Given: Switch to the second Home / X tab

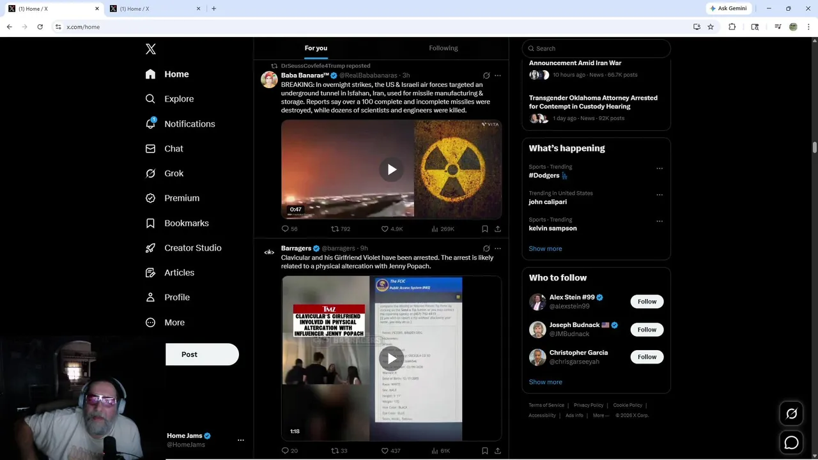Looking at the screenshot, I should click(154, 8).
